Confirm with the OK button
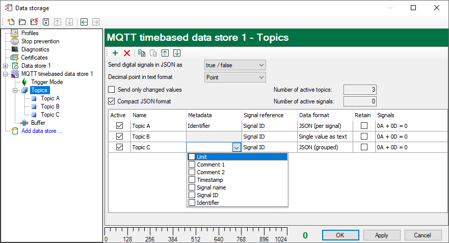The image size is (449, 243). [340, 235]
